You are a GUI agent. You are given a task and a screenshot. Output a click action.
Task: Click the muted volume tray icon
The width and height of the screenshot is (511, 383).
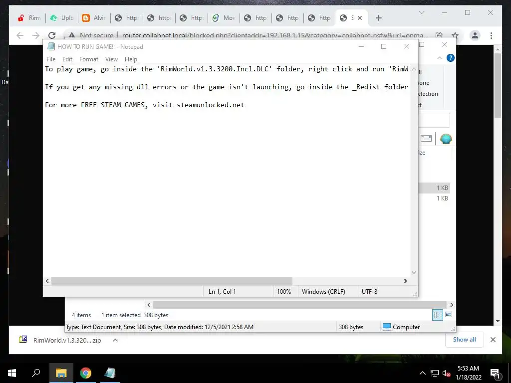click(x=446, y=373)
